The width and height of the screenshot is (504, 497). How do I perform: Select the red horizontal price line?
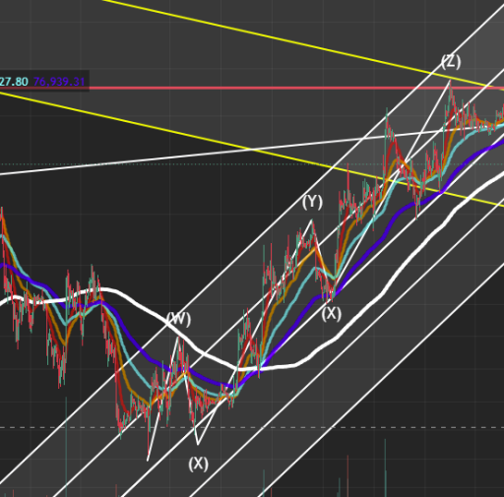click(295, 88)
